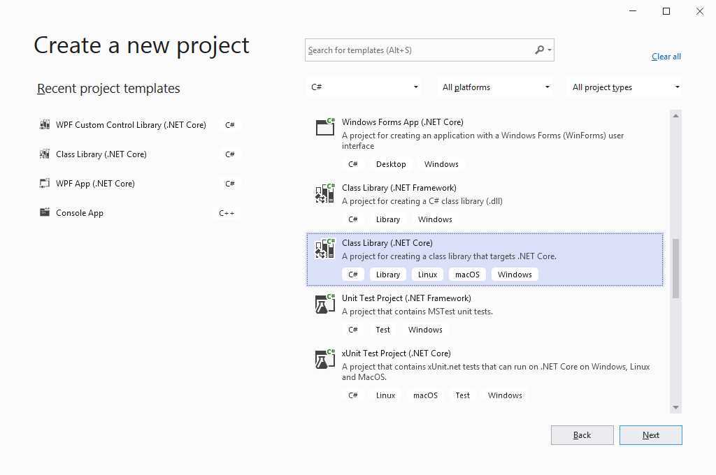Click the Class Library (.NET Framework) icon
This screenshot has height=475, width=716.
tap(325, 193)
